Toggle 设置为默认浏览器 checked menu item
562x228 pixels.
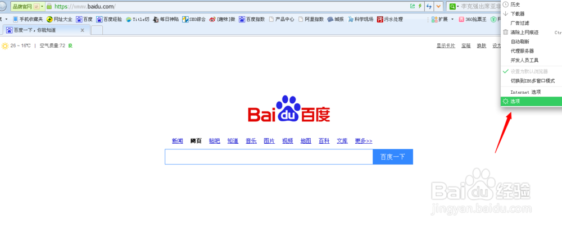coord(531,71)
